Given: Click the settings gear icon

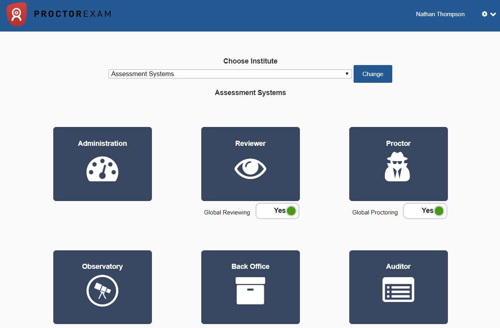Looking at the screenshot, I should (x=485, y=14).
